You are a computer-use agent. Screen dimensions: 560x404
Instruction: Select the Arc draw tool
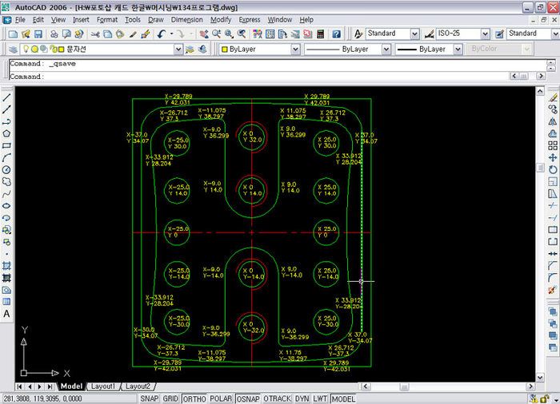pos(6,157)
